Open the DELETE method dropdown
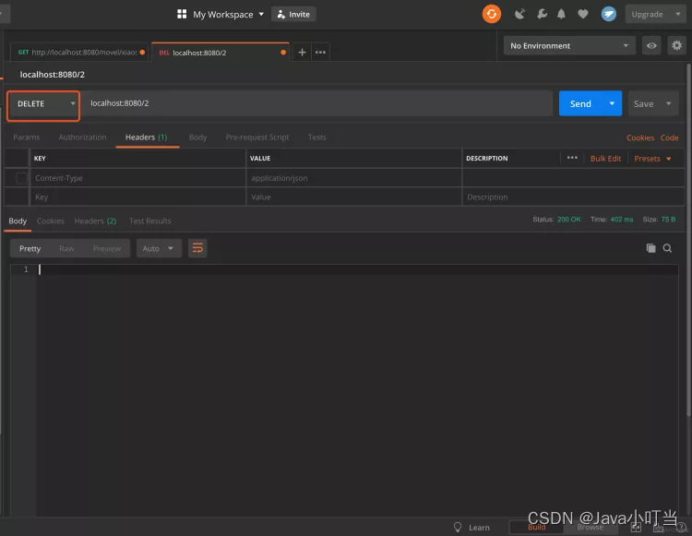 (43, 104)
